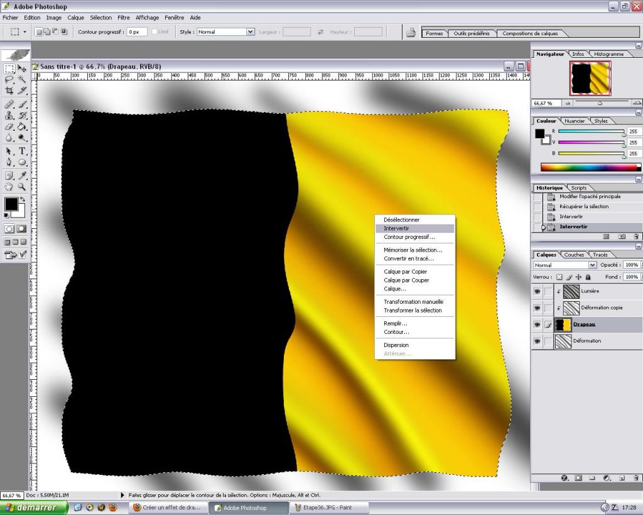Select the Eraser tool
The image size is (643, 515).
pyautogui.click(x=9, y=126)
